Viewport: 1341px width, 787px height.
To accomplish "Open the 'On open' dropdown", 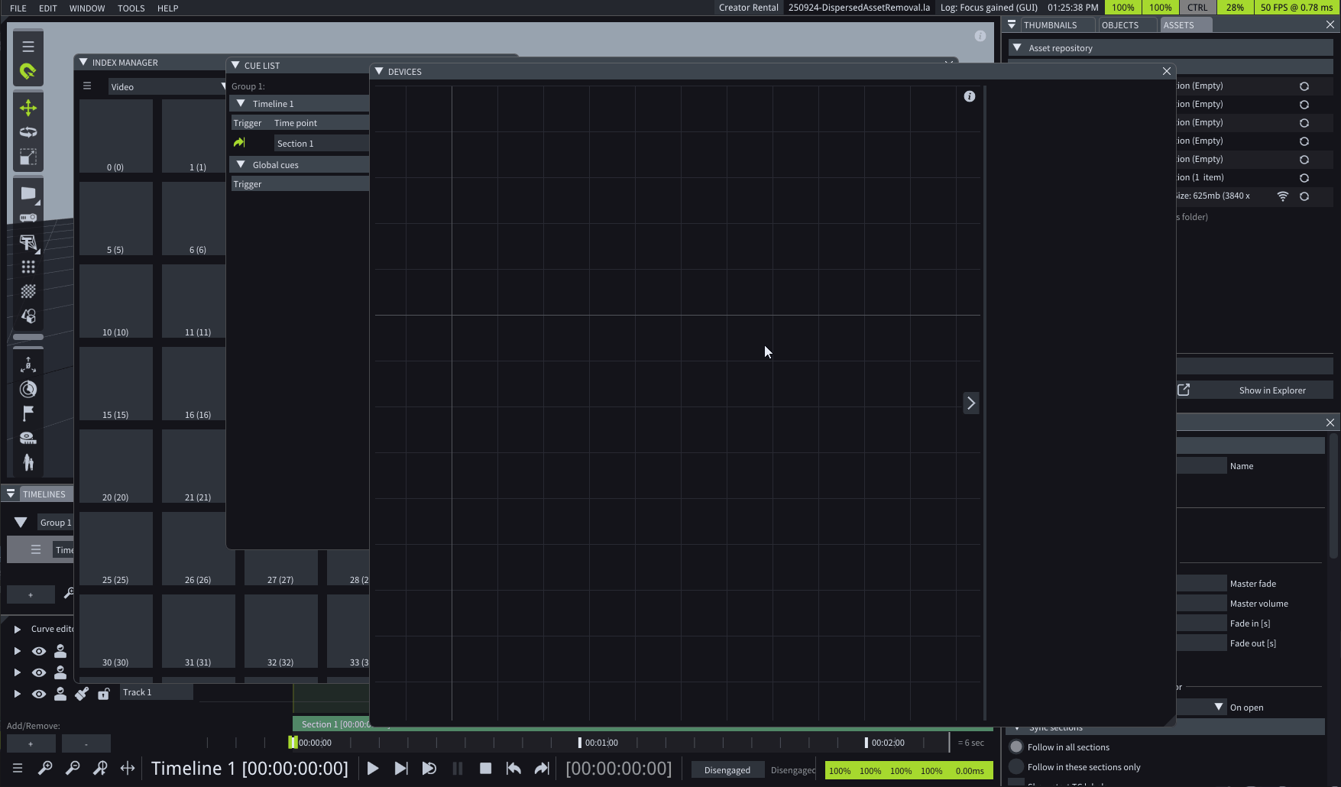I will (1219, 708).
